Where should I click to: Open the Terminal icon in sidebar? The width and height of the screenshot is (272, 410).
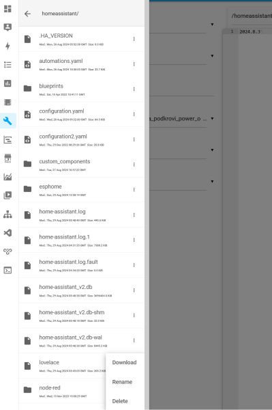[x=7, y=270]
